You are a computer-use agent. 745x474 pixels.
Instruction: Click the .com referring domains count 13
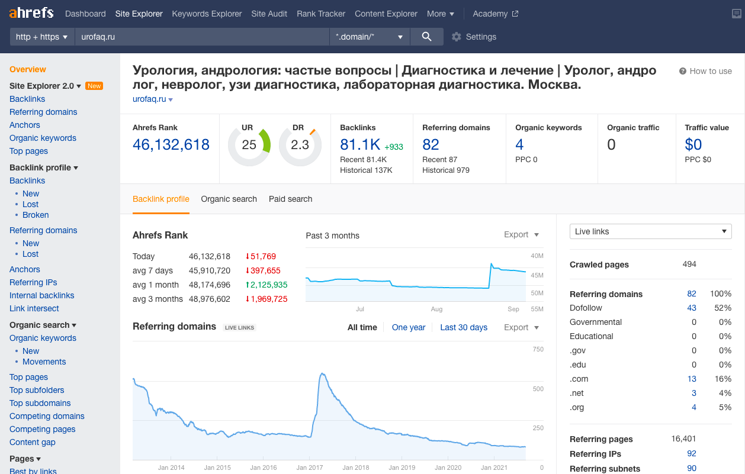(692, 379)
